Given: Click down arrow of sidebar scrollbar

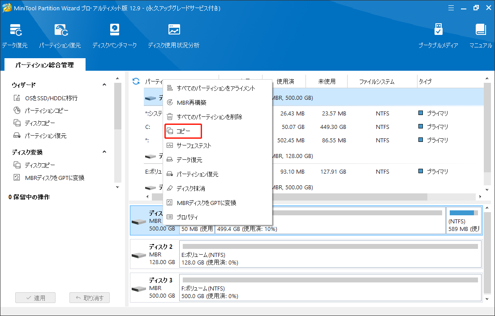Looking at the screenshot, I should [117, 187].
